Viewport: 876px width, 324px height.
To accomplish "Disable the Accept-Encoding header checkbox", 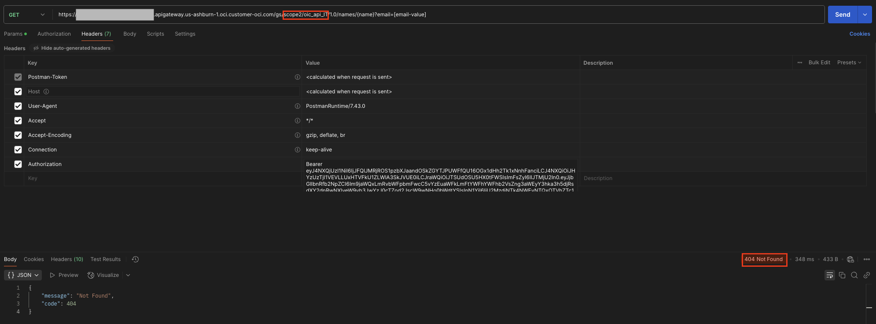I will point(18,135).
